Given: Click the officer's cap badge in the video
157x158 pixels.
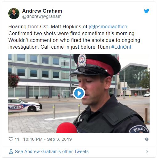Looking at the screenshot, I should [x=82, y=61].
